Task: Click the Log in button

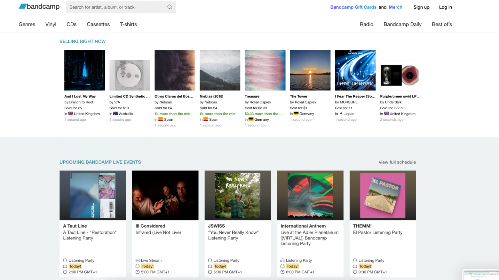Action: [x=445, y=7]
